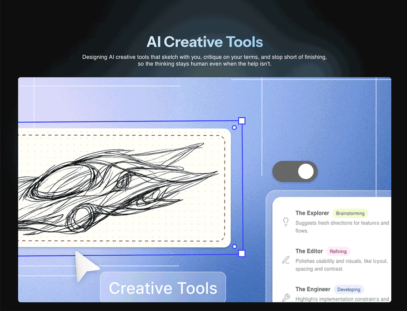This screenshot has width=407, height=311.
Task: Click The Explorer title
Action: 312,213
